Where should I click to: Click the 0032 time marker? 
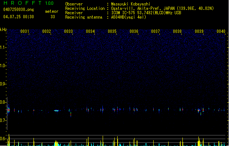point(47,31)
